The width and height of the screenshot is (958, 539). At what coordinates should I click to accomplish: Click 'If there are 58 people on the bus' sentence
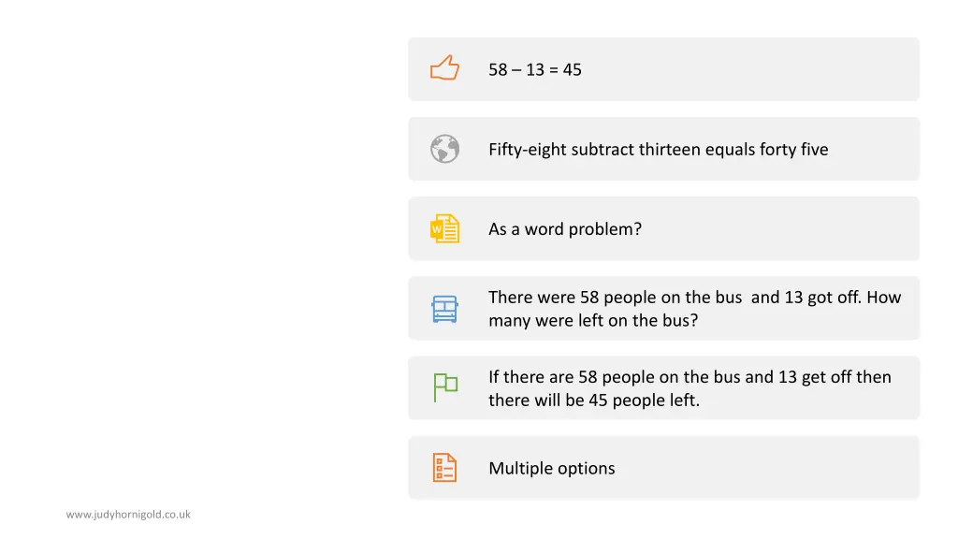[x=614, y=376]
